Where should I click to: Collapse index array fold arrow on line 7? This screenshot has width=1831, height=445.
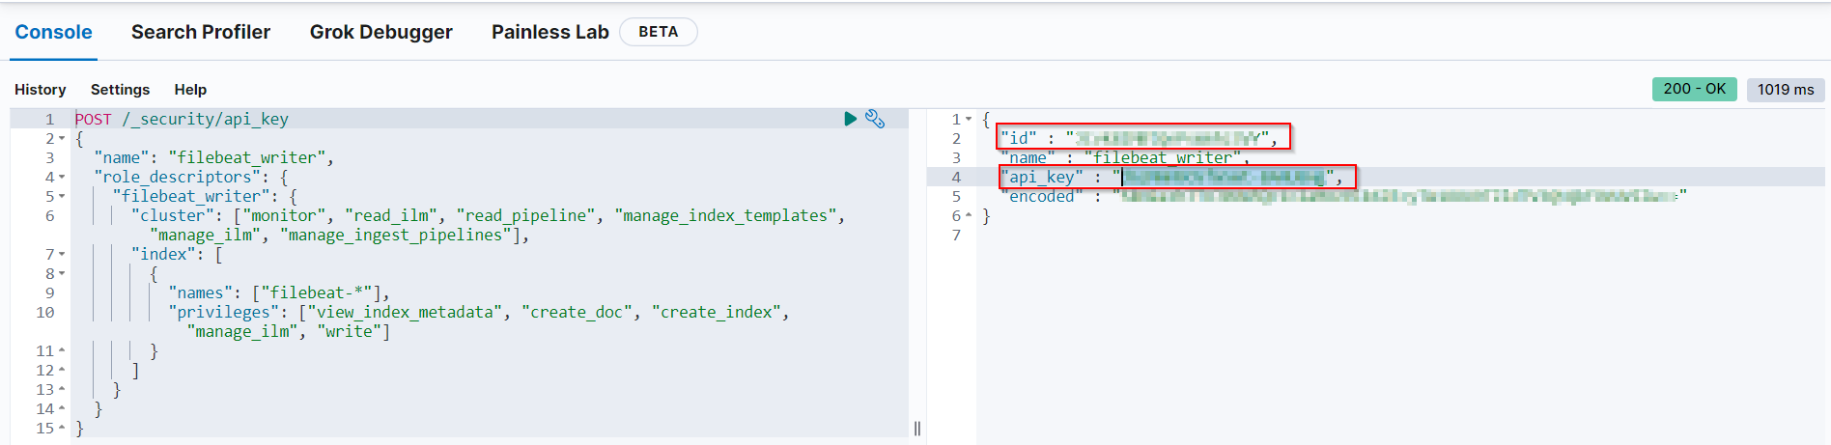pos(62,254)
